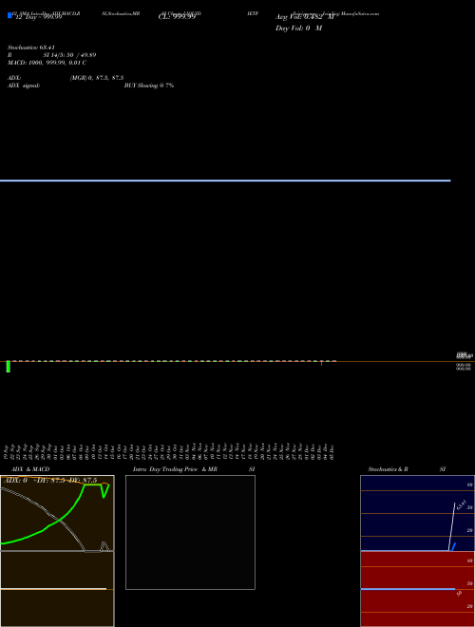
Task: Click the '12 Day = 999.99' SMA label
Action: (39, 17)
